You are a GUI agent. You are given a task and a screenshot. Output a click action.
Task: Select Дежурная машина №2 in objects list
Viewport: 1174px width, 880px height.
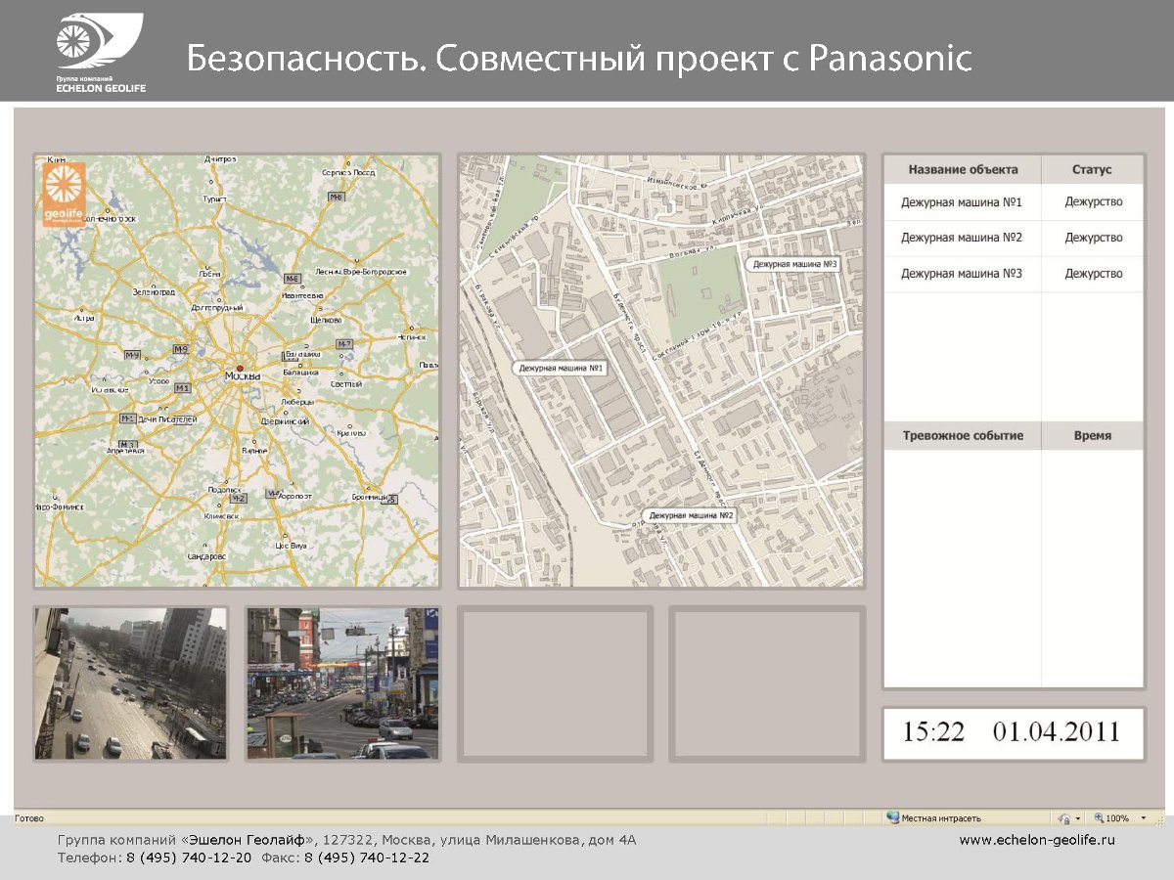(x=961, y=238)
